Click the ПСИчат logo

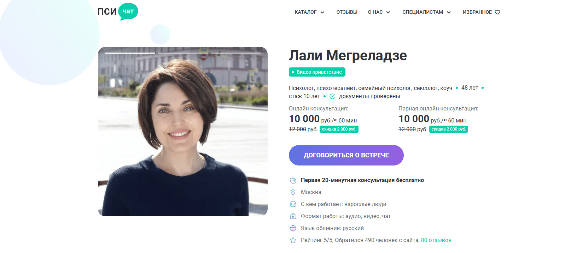(118, 11)
